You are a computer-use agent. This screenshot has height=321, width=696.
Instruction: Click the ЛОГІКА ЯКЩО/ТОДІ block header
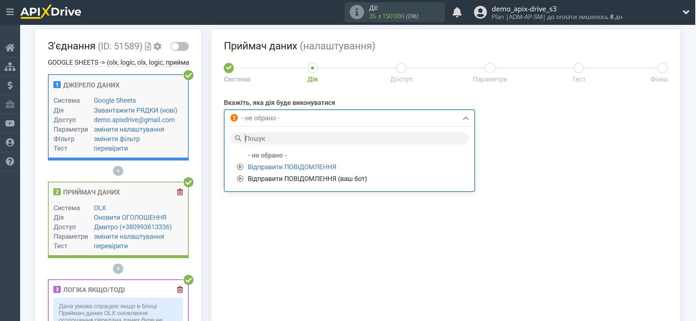(x=94, y=290)
